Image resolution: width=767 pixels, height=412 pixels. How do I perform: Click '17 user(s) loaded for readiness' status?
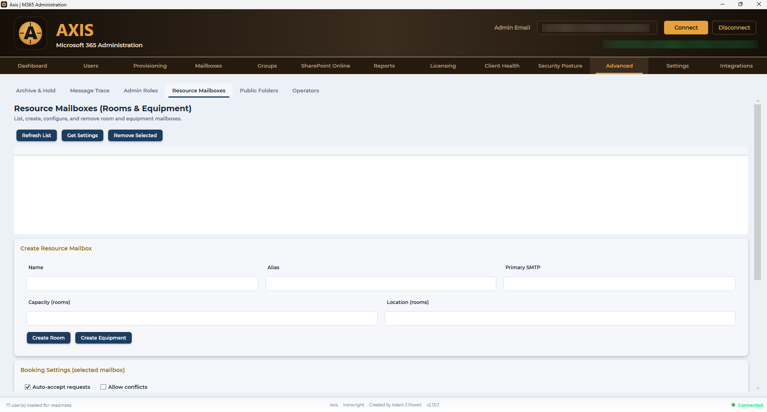[38, 405]
